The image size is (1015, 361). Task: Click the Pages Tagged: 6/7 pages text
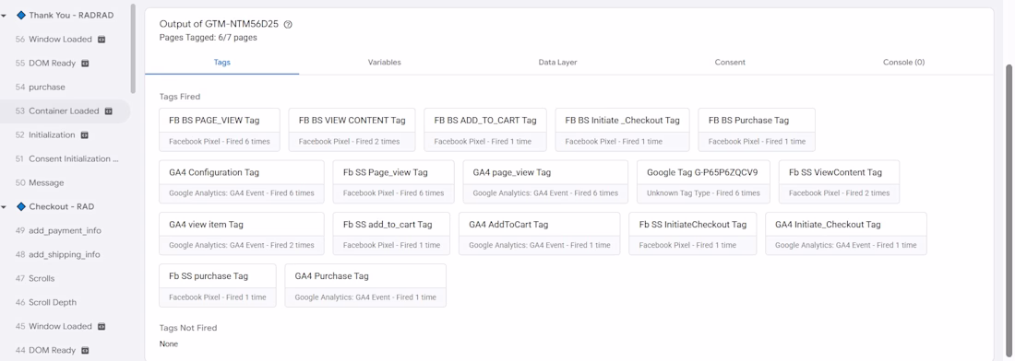(x=208, y=38)
